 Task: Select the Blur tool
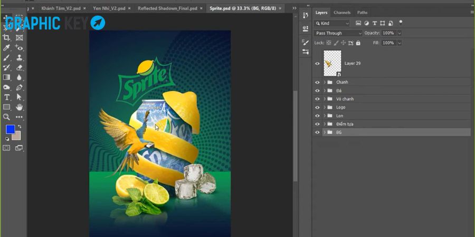point(20,77)
